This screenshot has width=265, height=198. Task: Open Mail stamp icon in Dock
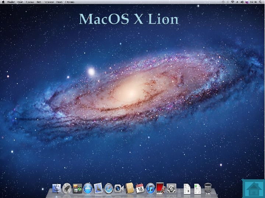tap(98, 188)
